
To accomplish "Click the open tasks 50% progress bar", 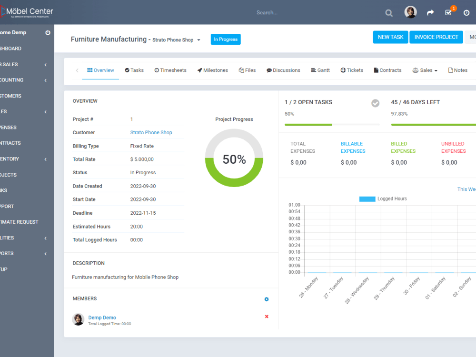I will click(332, 124).
